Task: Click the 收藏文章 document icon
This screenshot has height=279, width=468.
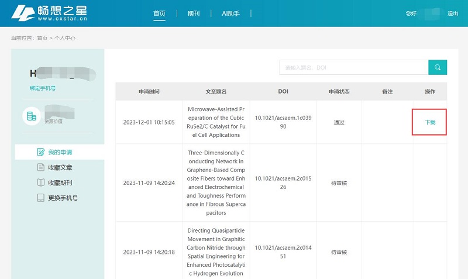Action: point(40,167)
